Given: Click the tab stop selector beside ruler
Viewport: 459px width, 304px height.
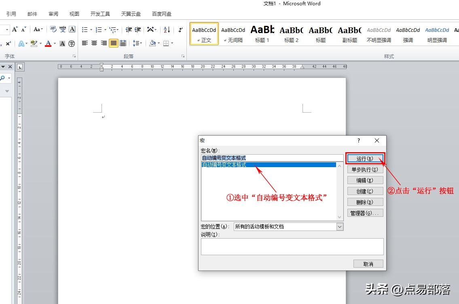Looking at the screenshot, I should click(20, 67).
